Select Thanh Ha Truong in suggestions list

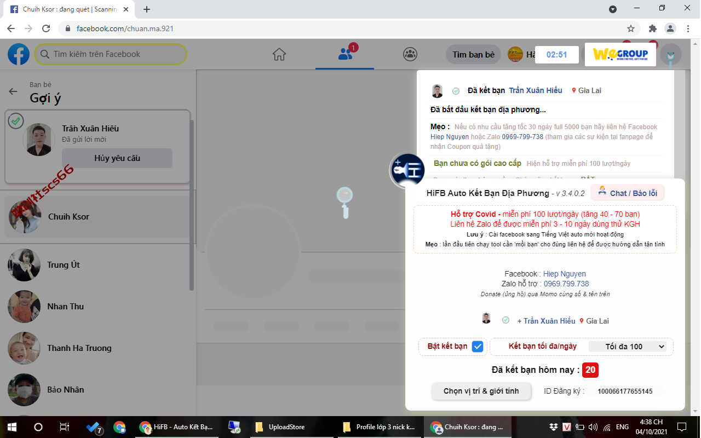tap(97, 348)
